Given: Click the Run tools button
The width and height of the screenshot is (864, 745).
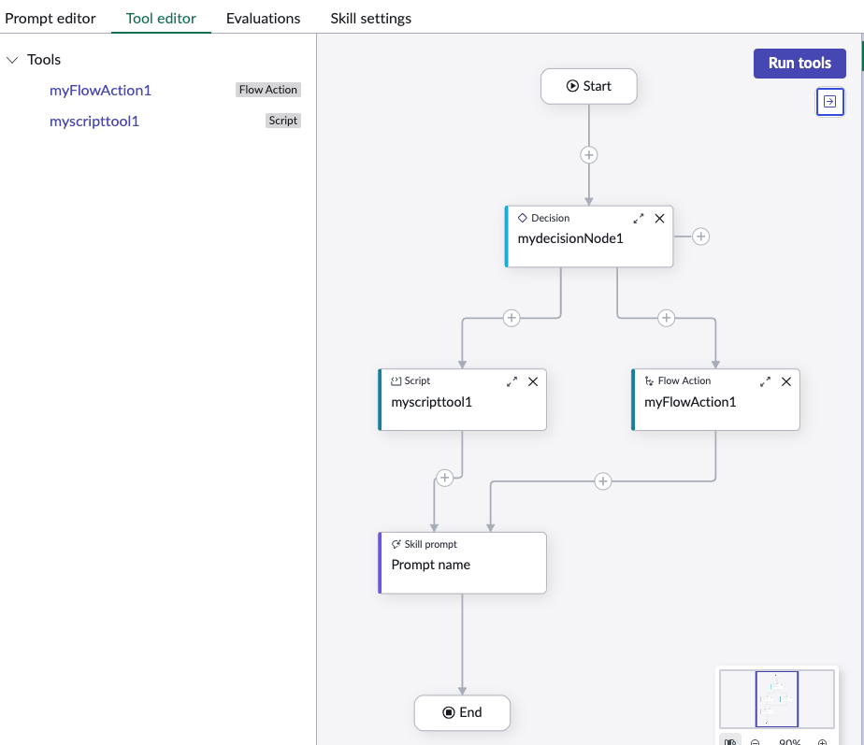Looking at the screenshot, I should [799, 64].
